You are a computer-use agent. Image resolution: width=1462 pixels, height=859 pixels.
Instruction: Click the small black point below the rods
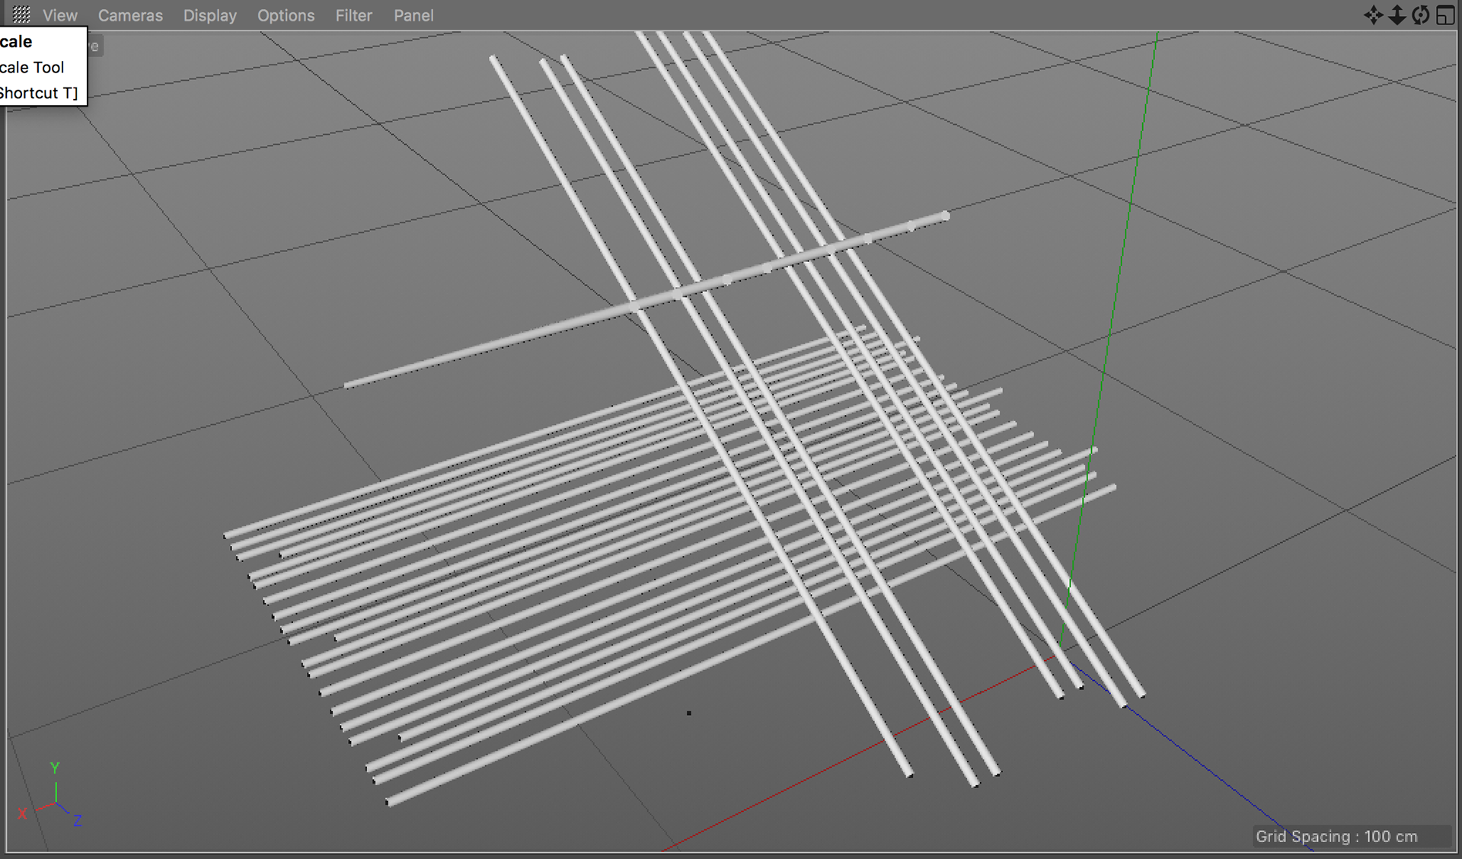pyautogui.click(x=689, y=714)
